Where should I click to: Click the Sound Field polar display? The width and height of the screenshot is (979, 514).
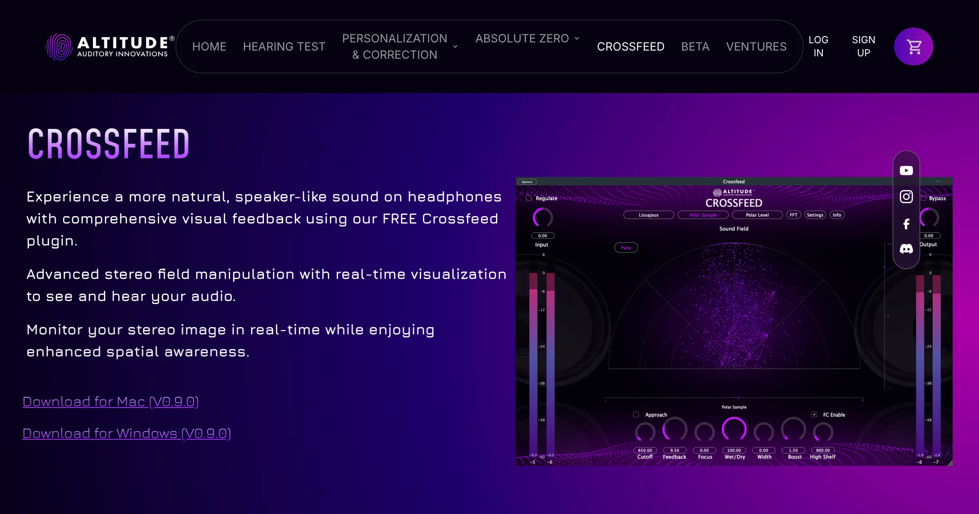[x=734, y=306]
